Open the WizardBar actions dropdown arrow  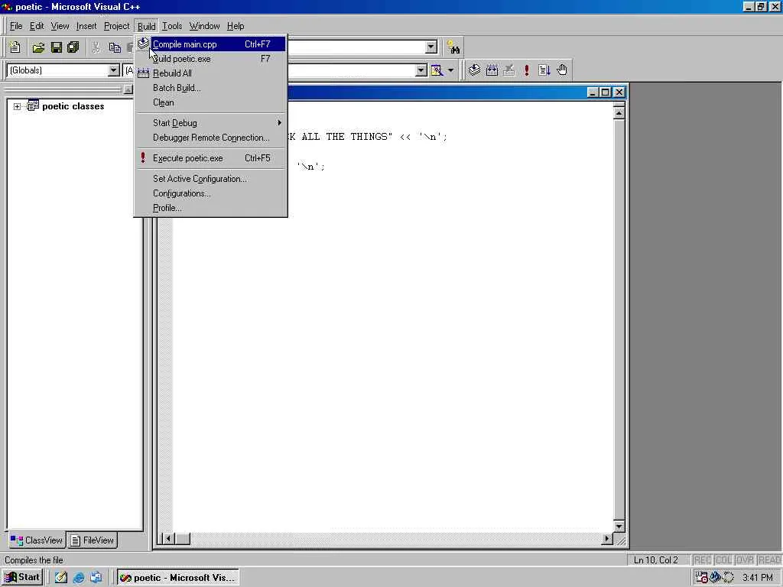tap(450, 70)
